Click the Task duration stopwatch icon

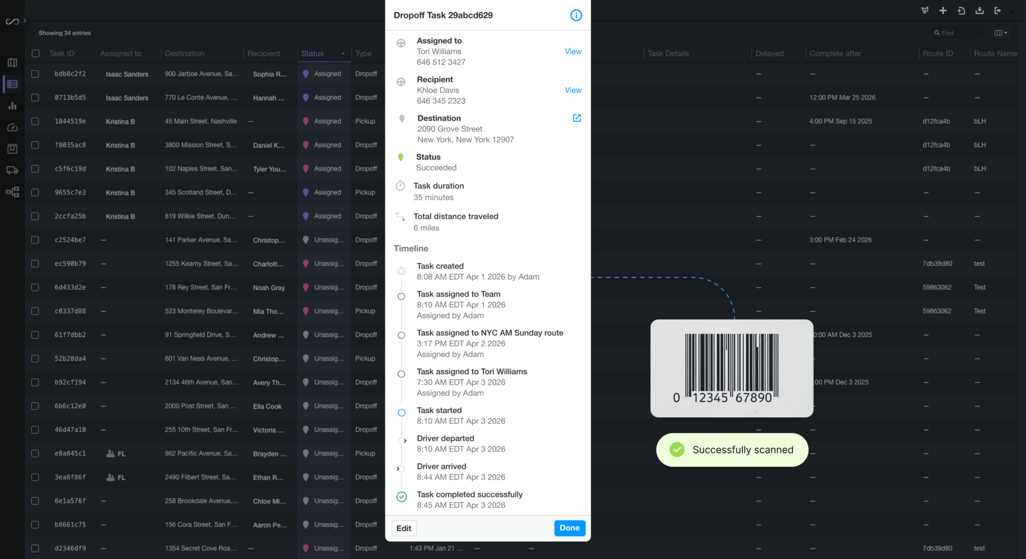pos(401,186)
